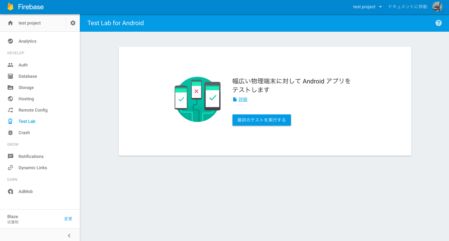Collapse the sidebar with the chevron
This screenshot has height=241, width=449.
click(69, 235)
